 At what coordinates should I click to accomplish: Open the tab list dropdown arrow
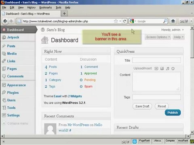(x=192, y=13)
